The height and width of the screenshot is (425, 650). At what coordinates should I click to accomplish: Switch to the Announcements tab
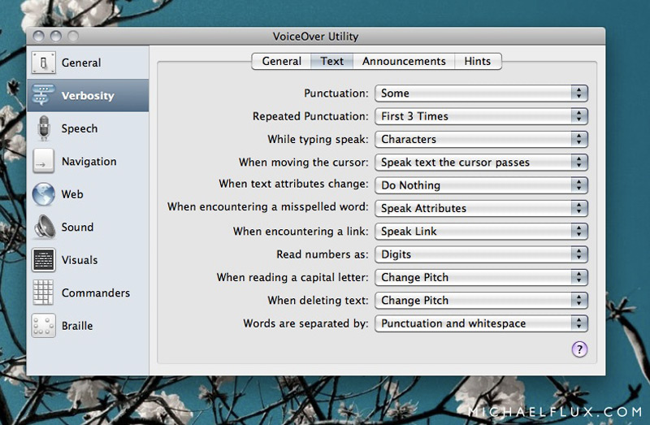(404, 61)
